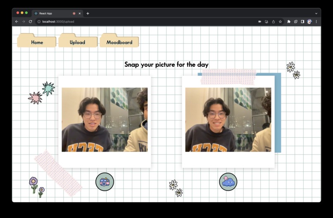The image size is (333, 218).
Task: View site information icon in address bar
Action: (39, 21)
